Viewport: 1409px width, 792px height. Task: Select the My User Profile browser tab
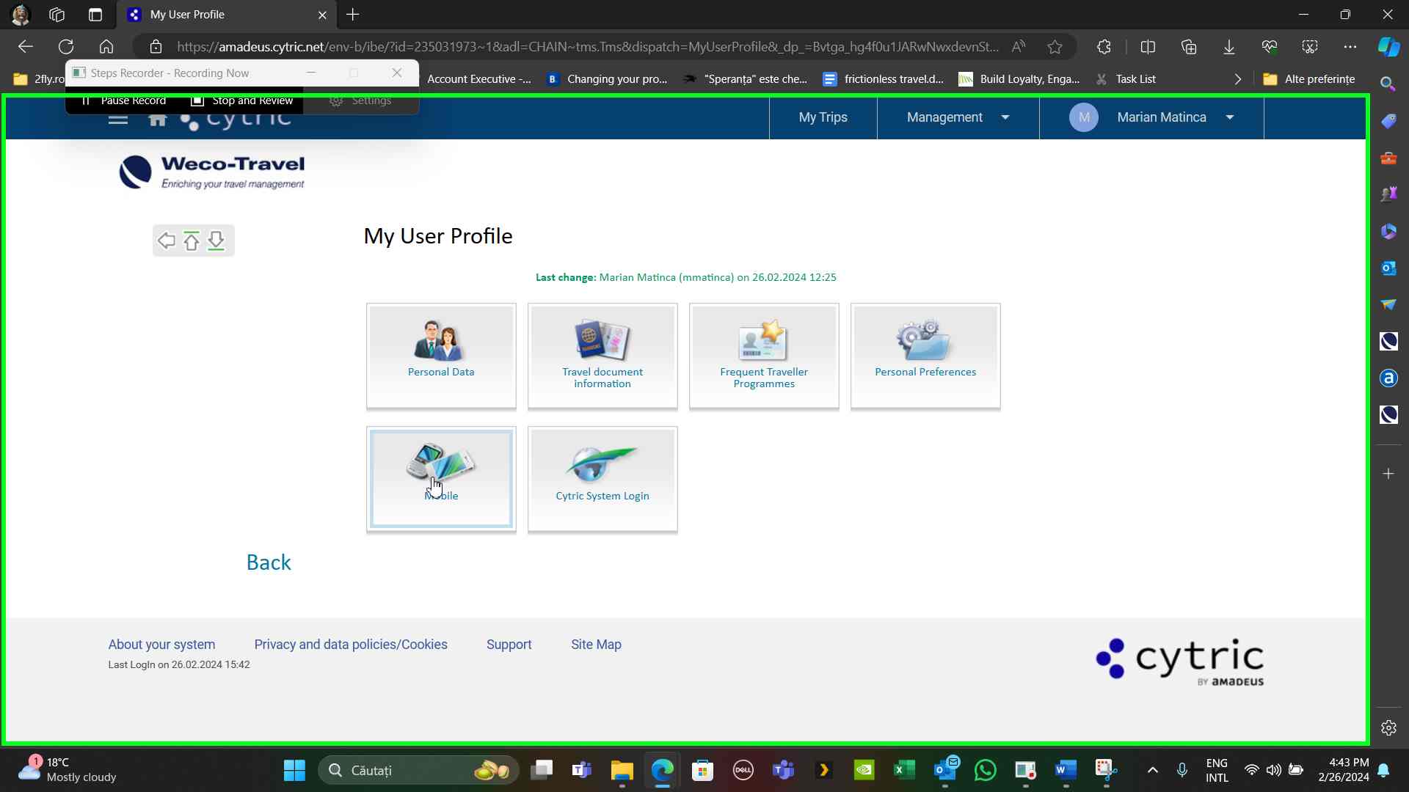(x=227, y=15)
